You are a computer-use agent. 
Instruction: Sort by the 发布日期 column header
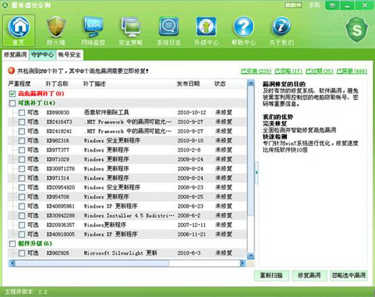[188, 84]
